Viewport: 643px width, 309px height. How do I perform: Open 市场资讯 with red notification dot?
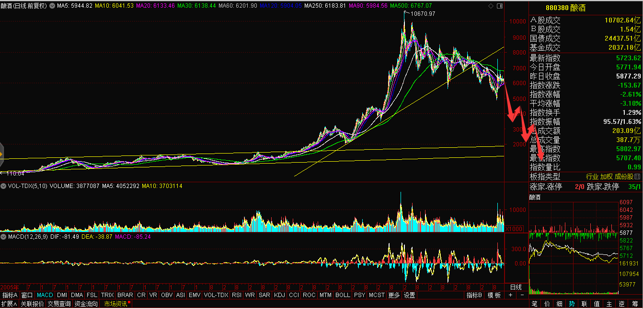pyautogui.click(x=116, y=304)
